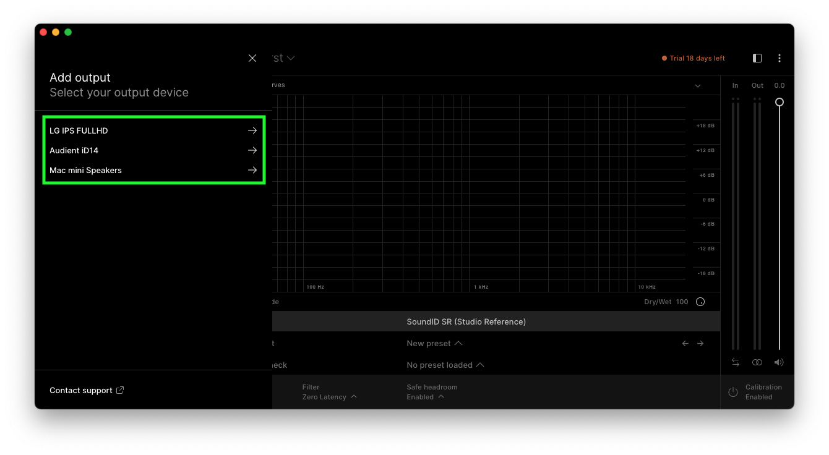Click the Calibration Enabled label
The height and width of the screenshot is (455, 829).
[763, 392]
